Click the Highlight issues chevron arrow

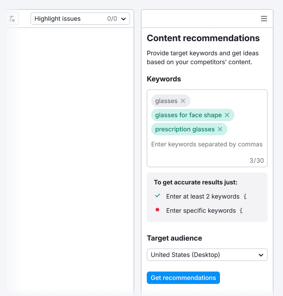[x=123, y=19]
